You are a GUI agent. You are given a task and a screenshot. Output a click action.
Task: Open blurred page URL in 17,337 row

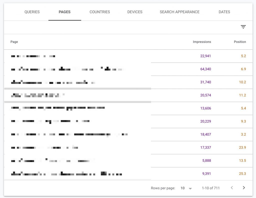pyautogui.click(x=44, y=147)
